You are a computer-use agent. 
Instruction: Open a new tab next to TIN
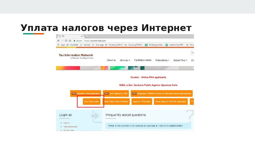click(x=87, y=36)
